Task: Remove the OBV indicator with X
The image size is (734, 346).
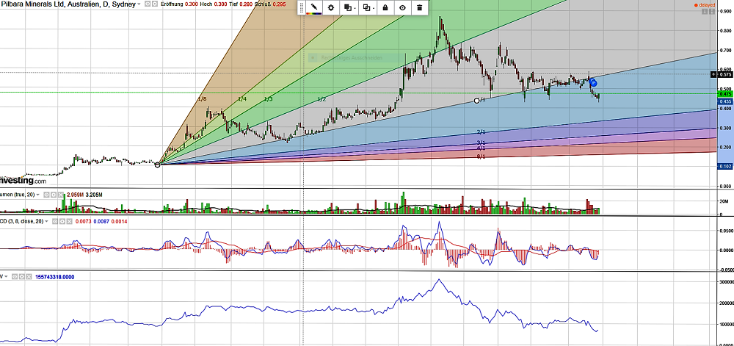Action: (29, 277)
